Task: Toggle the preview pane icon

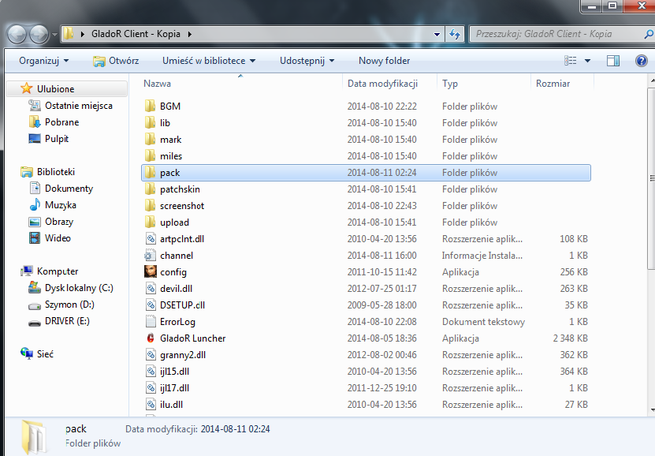Action: pyautogui.click(x=613, y=61)
